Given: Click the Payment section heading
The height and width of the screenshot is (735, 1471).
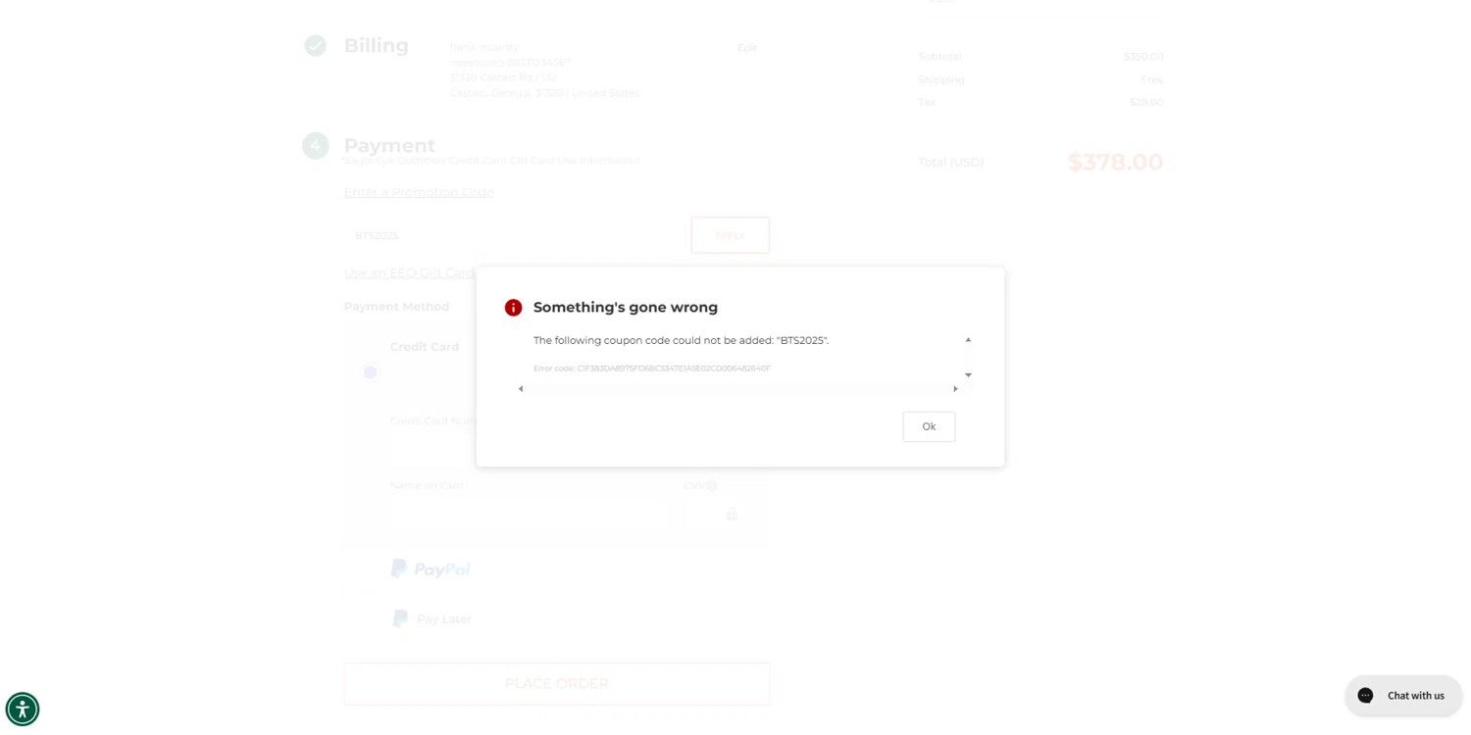Looking at the screenshot, I should (x=389, y=145).
